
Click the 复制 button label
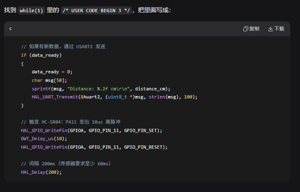click(254, 29)
